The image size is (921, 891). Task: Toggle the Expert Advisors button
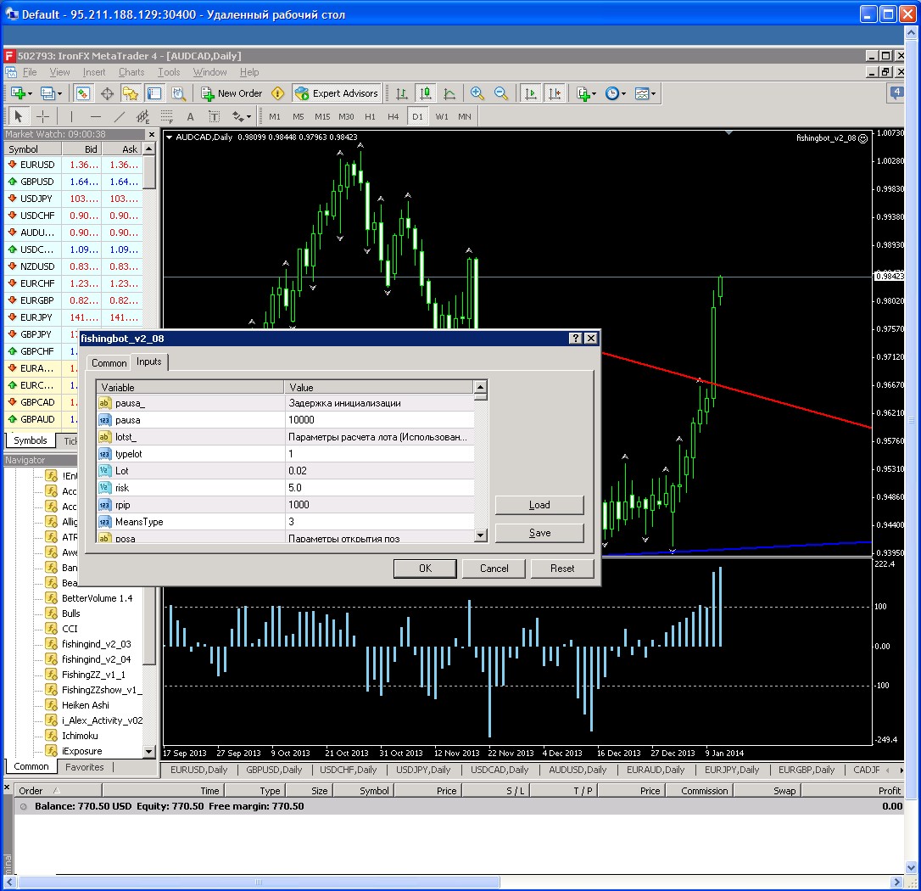click(x=337, y=93)
